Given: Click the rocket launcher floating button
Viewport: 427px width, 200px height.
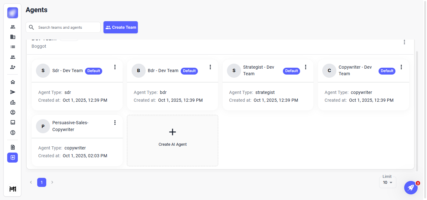Looking at the screenshot, I should [411, 188].
